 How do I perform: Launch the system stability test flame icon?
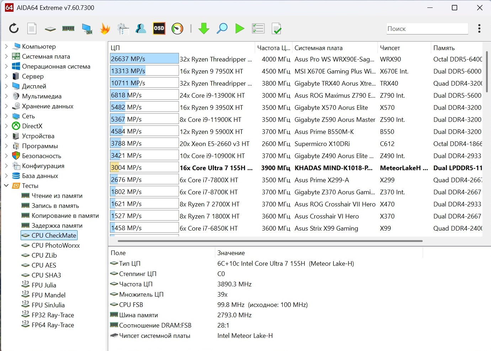(x=105, y=28)
